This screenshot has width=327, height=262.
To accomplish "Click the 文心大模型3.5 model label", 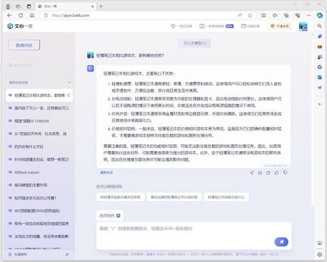I will tap(195, 43).
